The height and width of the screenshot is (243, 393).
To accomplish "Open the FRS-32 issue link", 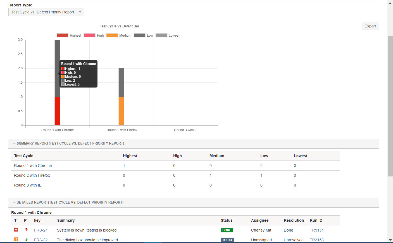I will coord(41,240).
